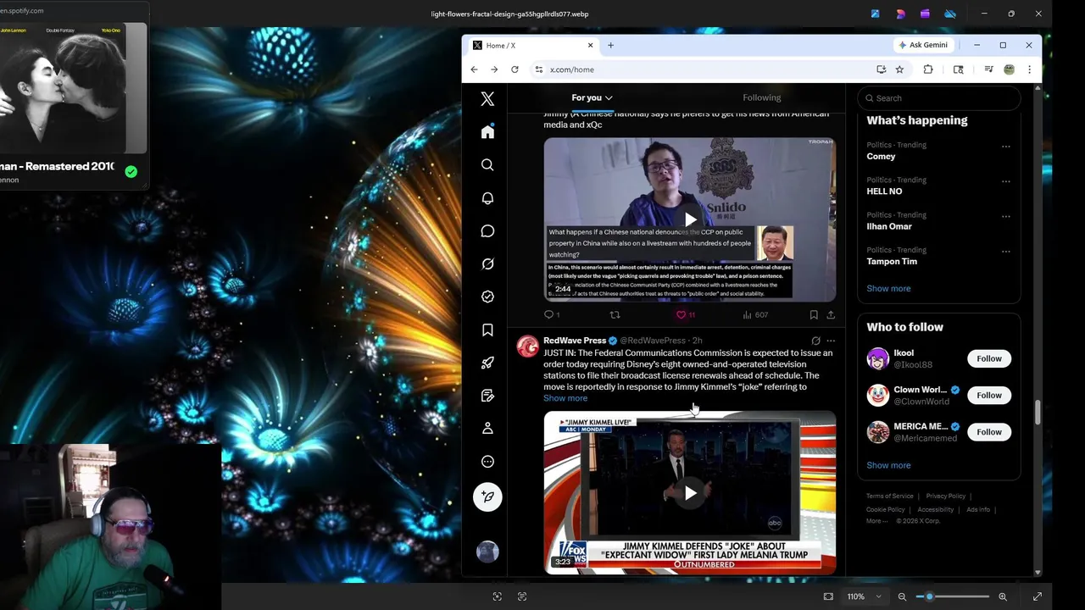This screenshot has width=1085, height=610.
Task: Open more options on RedWave Press post
Action: point(831,341)
